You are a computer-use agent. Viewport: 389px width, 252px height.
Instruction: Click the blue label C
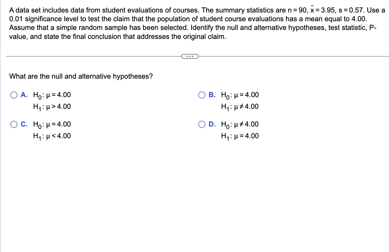click(x=24, y=124)
